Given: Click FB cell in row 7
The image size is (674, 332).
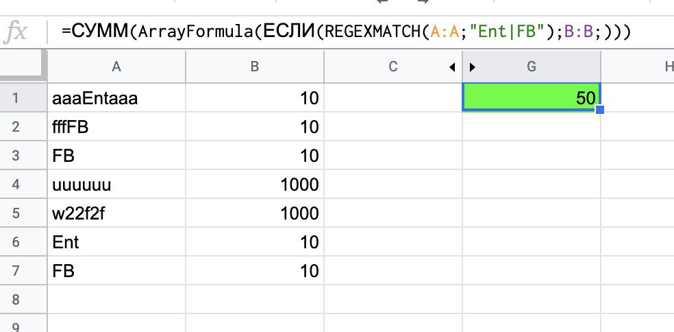Looking at the screenshot, I should click(116, 271).
